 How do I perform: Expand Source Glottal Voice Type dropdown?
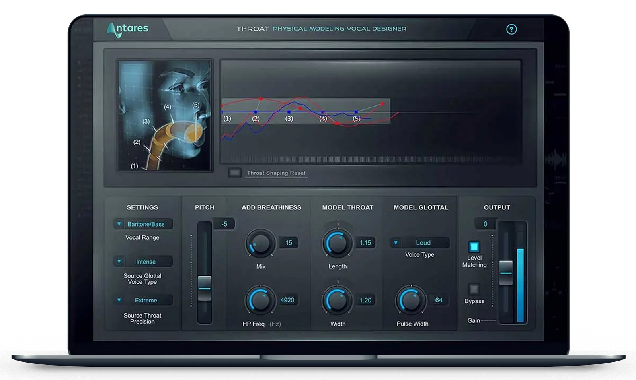point(143,262)
